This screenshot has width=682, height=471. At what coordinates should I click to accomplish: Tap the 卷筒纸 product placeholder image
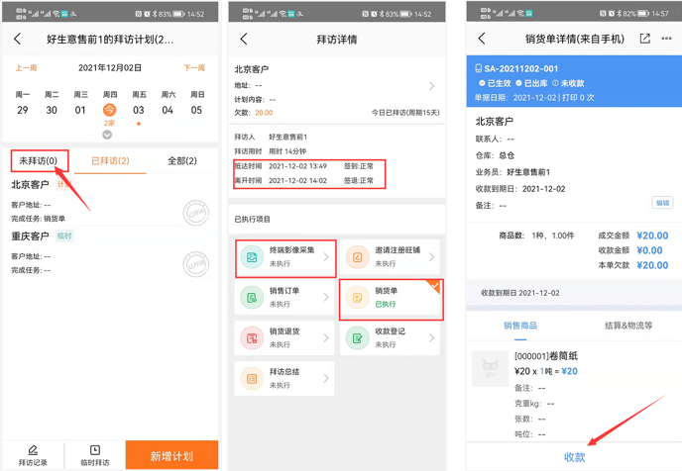pos(490,368)
